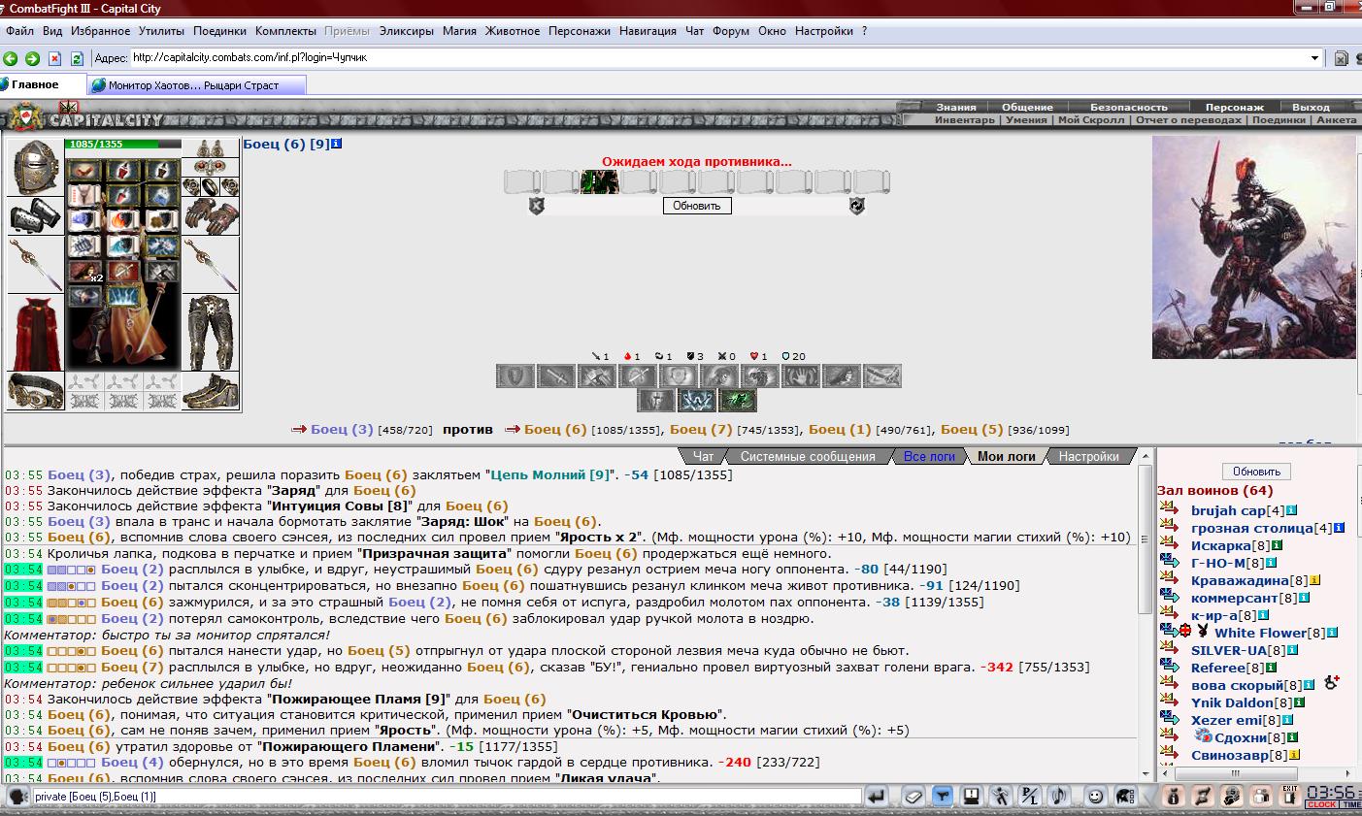The image size is (1362, 816).
Task: Open the Инвентарь link
Action: [x=965, y=120]
